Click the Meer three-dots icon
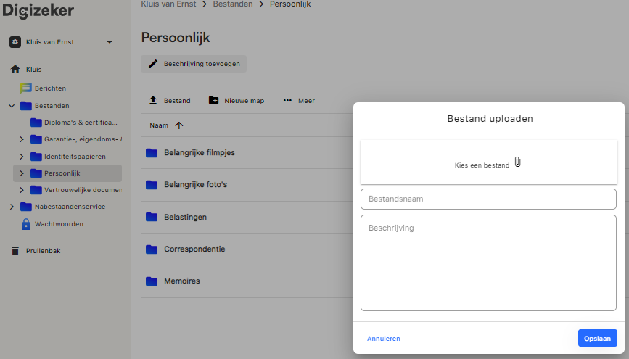 pos(287,101)
